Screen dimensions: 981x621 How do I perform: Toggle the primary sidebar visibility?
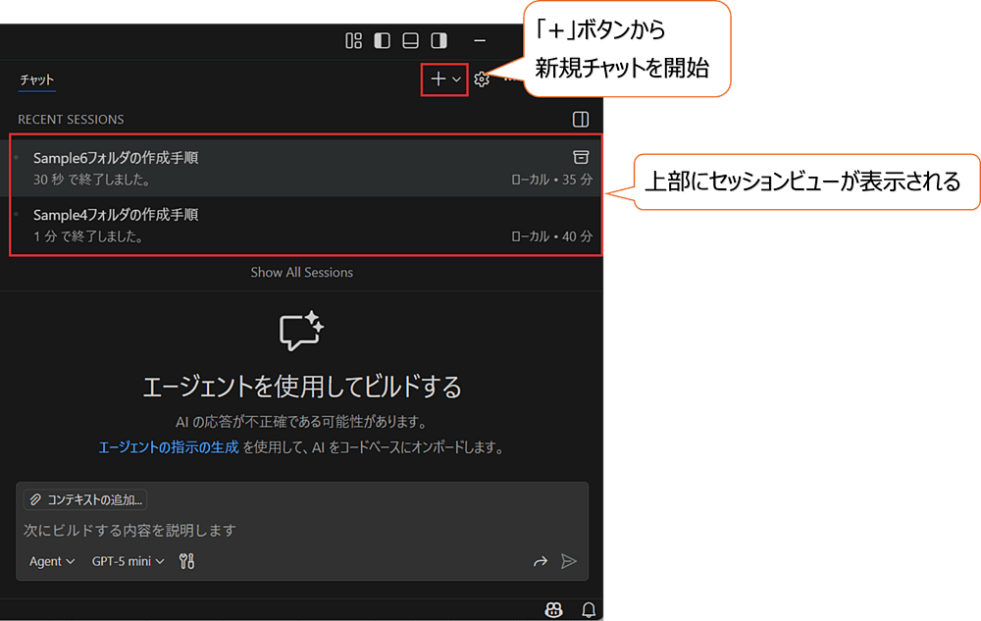click(x=382, y=40)
